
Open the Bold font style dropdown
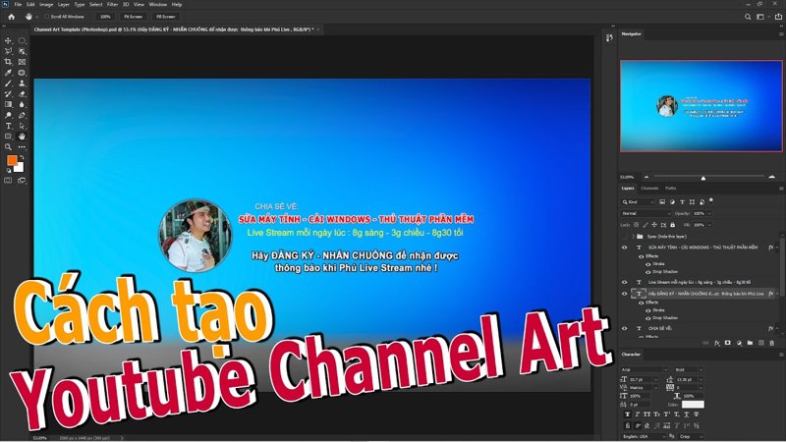690,370
